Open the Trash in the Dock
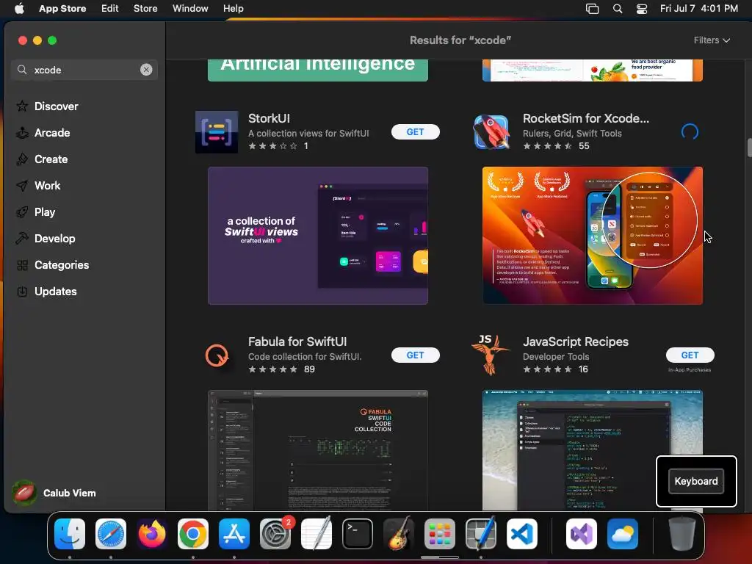752x564 pixels. point(681,534)
